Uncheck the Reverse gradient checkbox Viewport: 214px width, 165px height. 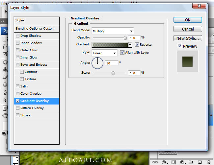click(x=137, y=45)
